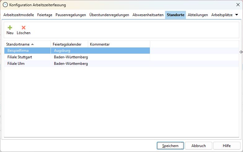The width and height of the screenshot is (243, 152).
Task: Open the Arbeitszeitmodelle tab
Action: coord(19,15)
